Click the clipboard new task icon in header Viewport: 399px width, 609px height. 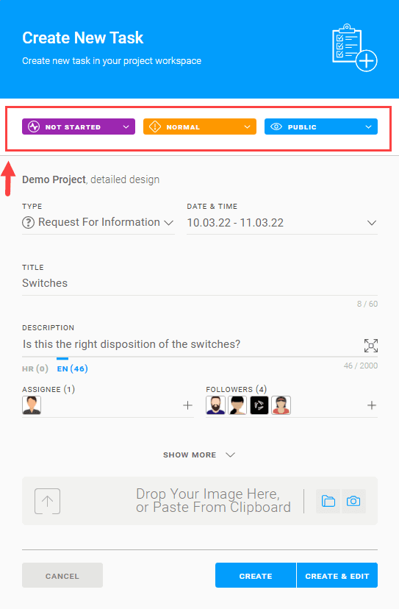354,48
